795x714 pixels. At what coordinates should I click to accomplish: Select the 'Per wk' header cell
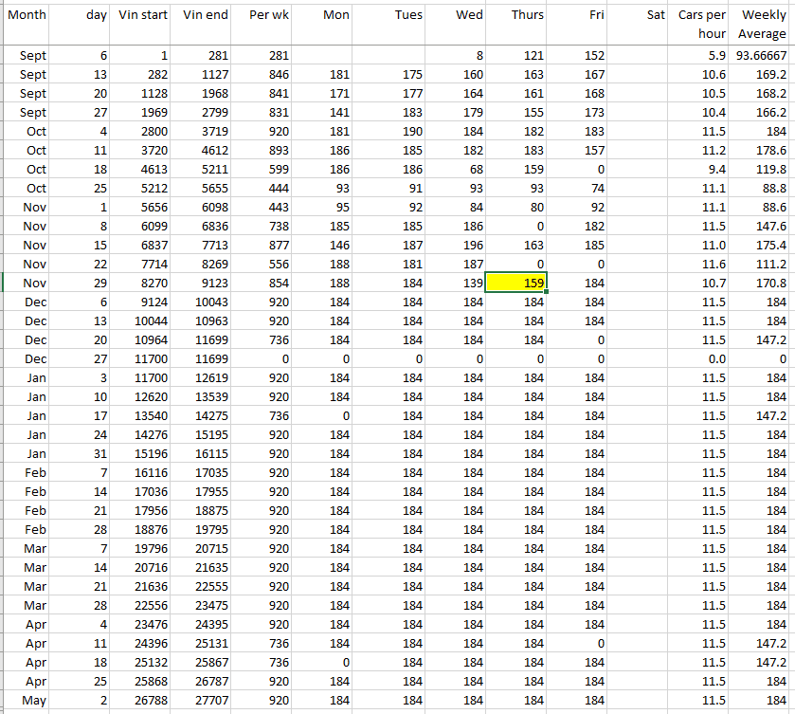point(262,15)
